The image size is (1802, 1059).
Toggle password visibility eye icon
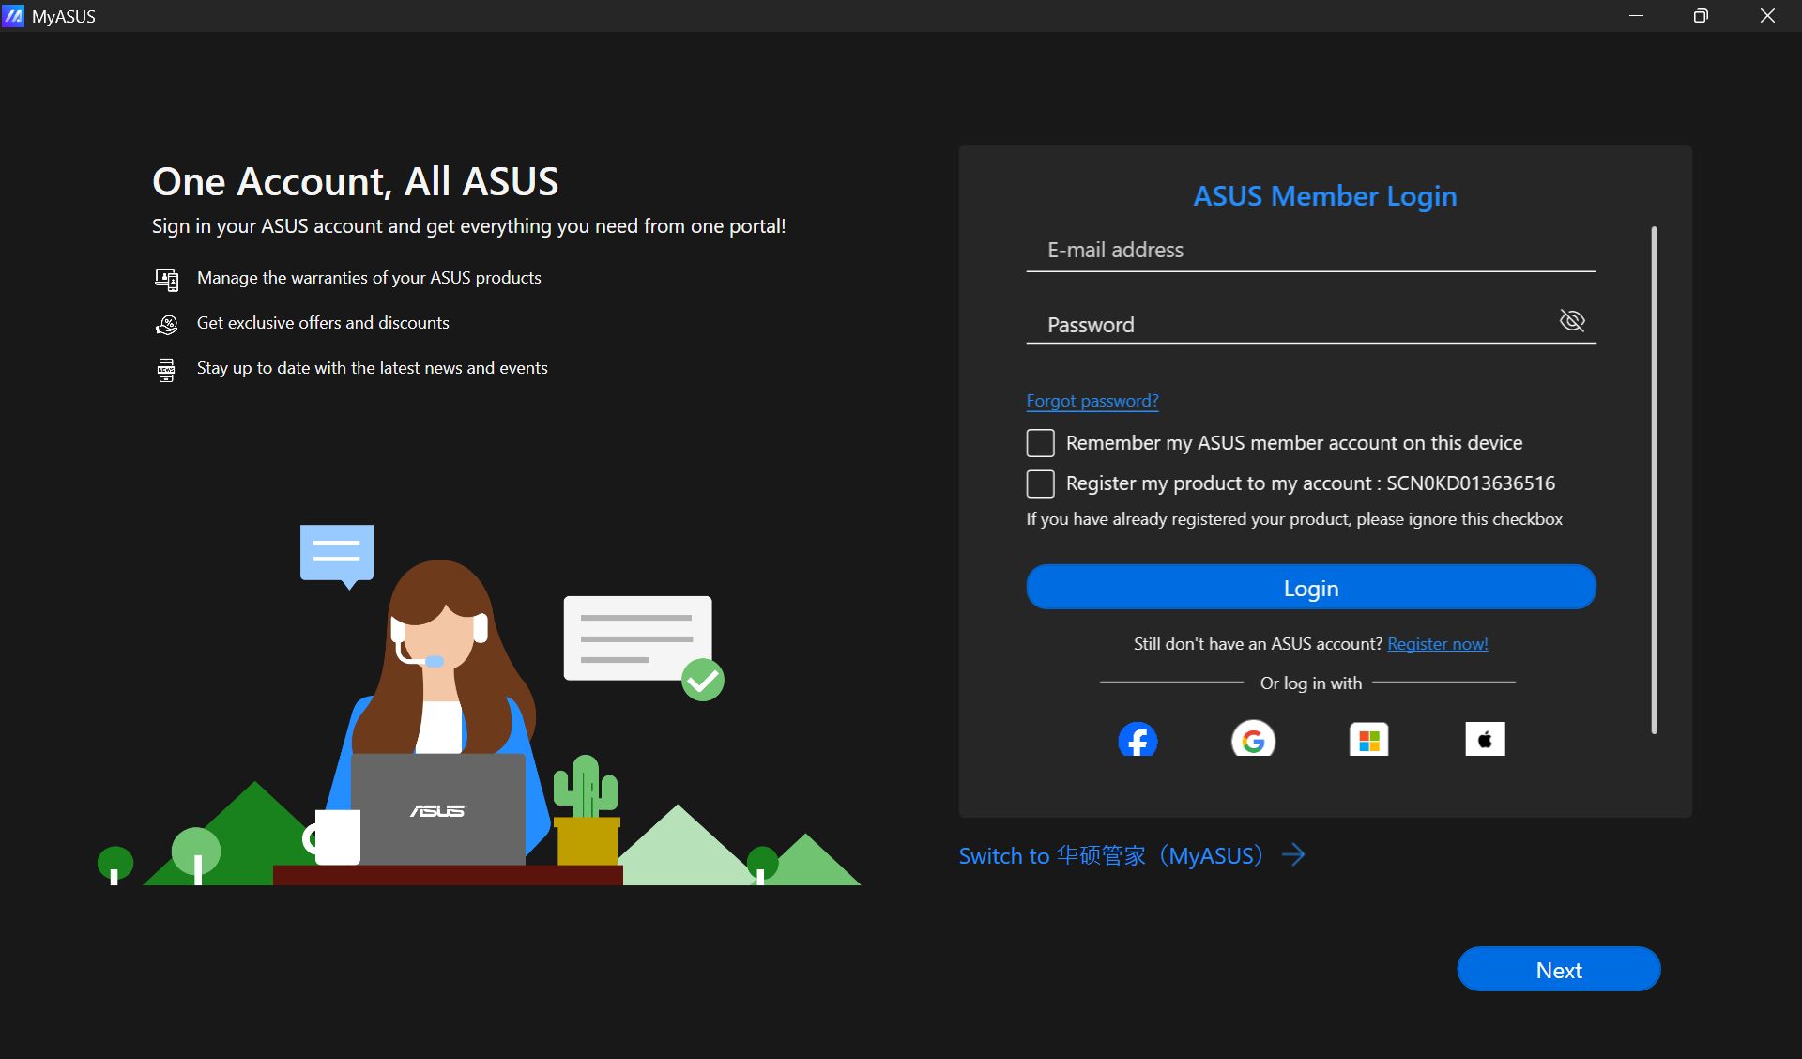coord(1572,321)
